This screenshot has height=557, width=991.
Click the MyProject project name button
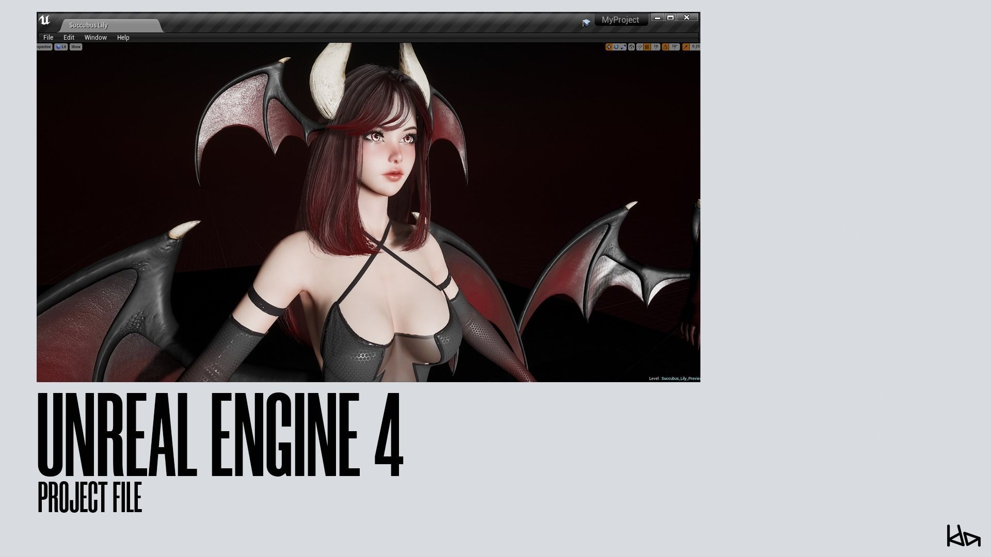coord(620,20)
